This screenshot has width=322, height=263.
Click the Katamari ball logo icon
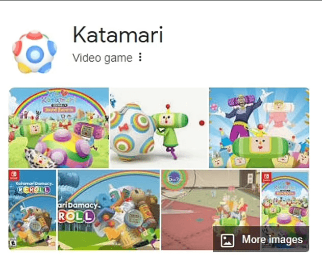click(34, 52)
